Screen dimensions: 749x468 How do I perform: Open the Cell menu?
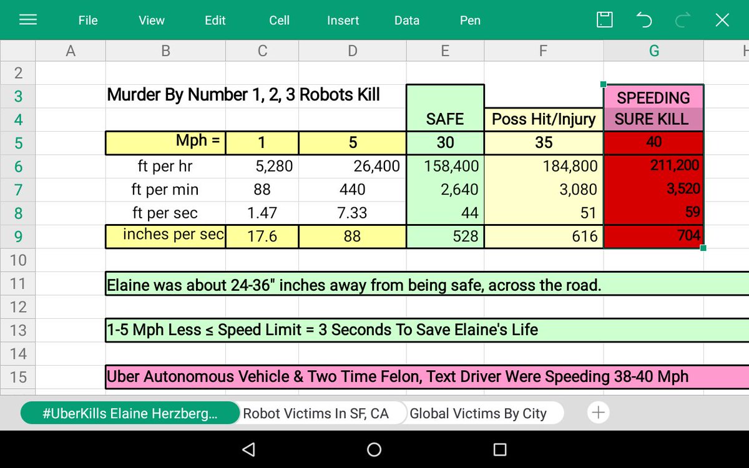[279, 20]
